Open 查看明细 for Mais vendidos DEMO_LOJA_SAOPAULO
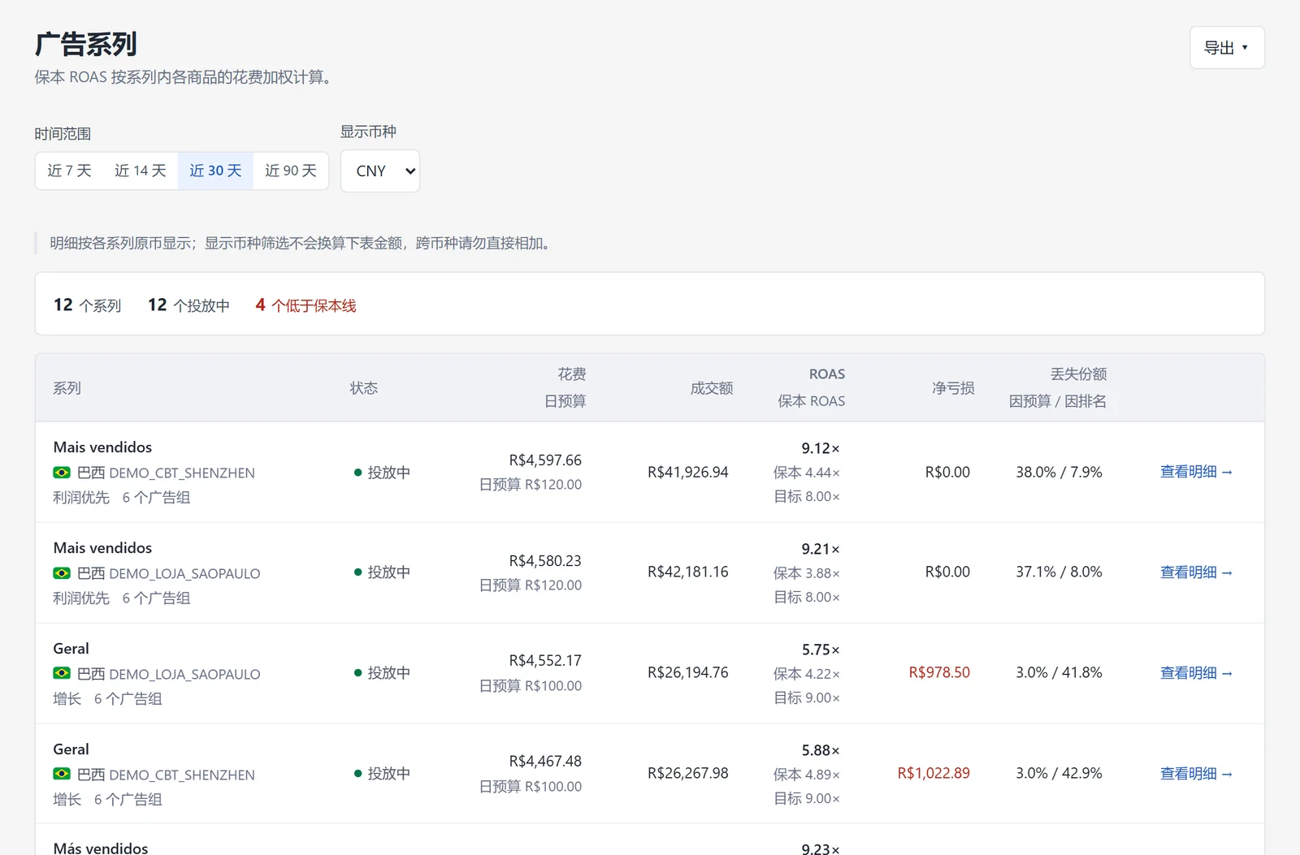Image resolution: width=1300 pixels, height=855 pixels. click(x=1196, y=572)
